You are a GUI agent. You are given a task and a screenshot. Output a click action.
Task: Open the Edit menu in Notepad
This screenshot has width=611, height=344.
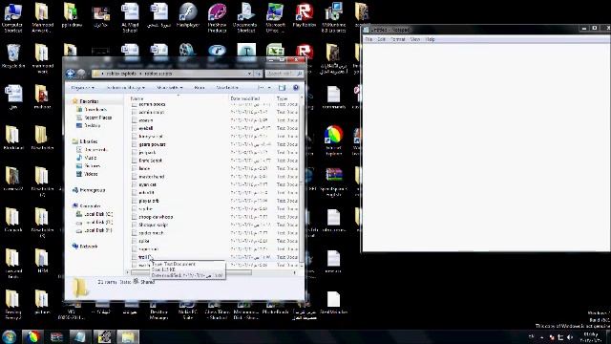[x=382, y=39]
